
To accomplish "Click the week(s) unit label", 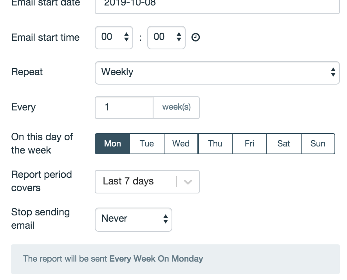I will tap(176, 108).
